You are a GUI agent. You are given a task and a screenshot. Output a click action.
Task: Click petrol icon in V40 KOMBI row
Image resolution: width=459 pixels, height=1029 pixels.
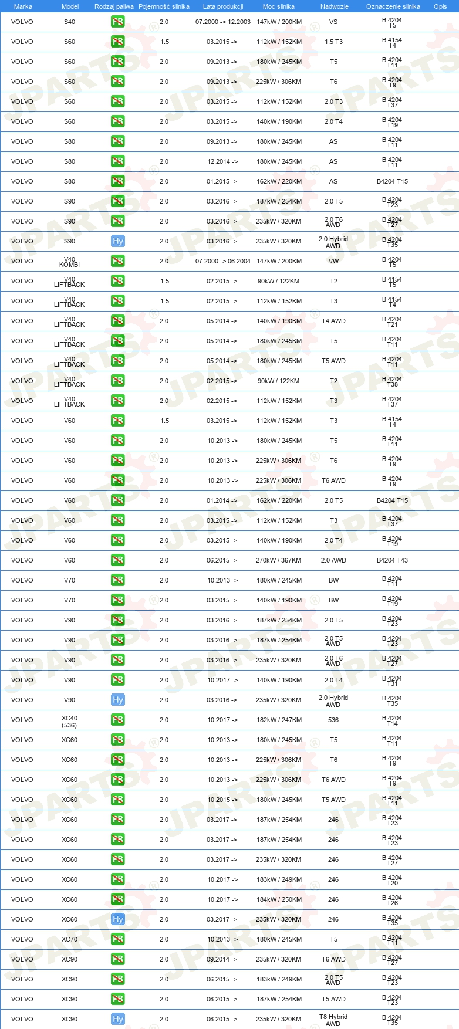click(117, 261)
